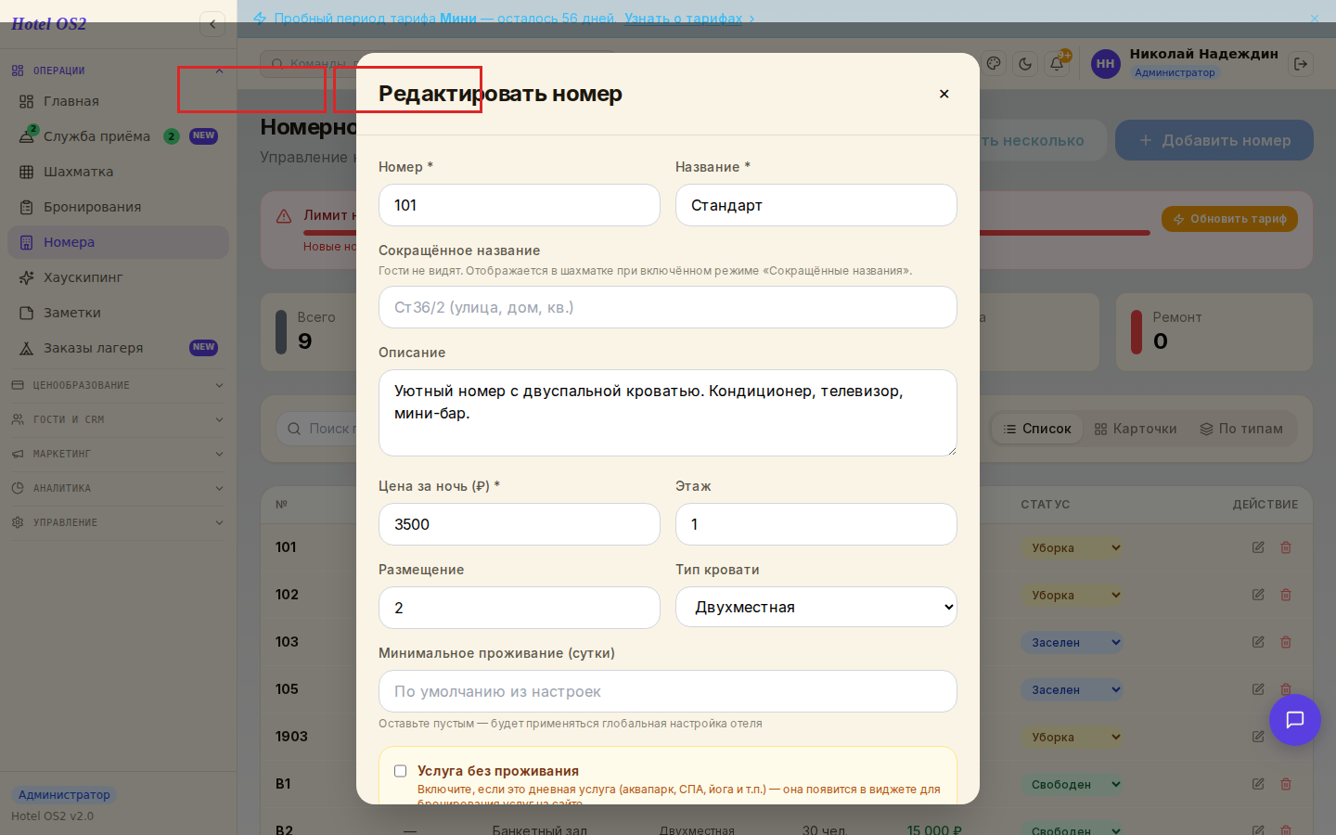Edit room 101 pencil icon
Image resolution: width=1336 pixels, height=835 pixels.
click(x=1258, y=547)
